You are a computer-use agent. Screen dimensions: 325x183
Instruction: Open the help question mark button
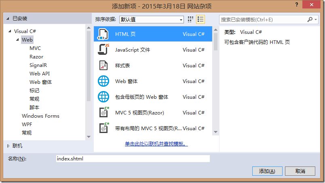coord(297,4)
